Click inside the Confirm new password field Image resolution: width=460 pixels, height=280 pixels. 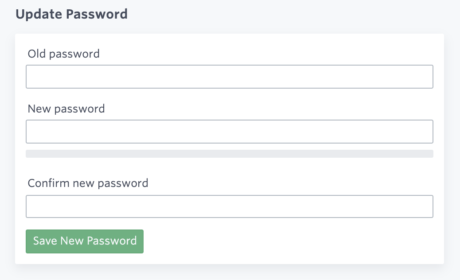tap(230, 206)
